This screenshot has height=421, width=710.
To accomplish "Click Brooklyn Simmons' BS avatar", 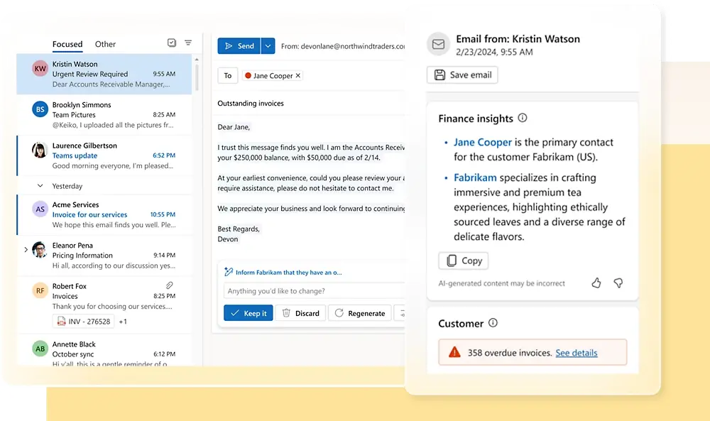I will point(40,109).
